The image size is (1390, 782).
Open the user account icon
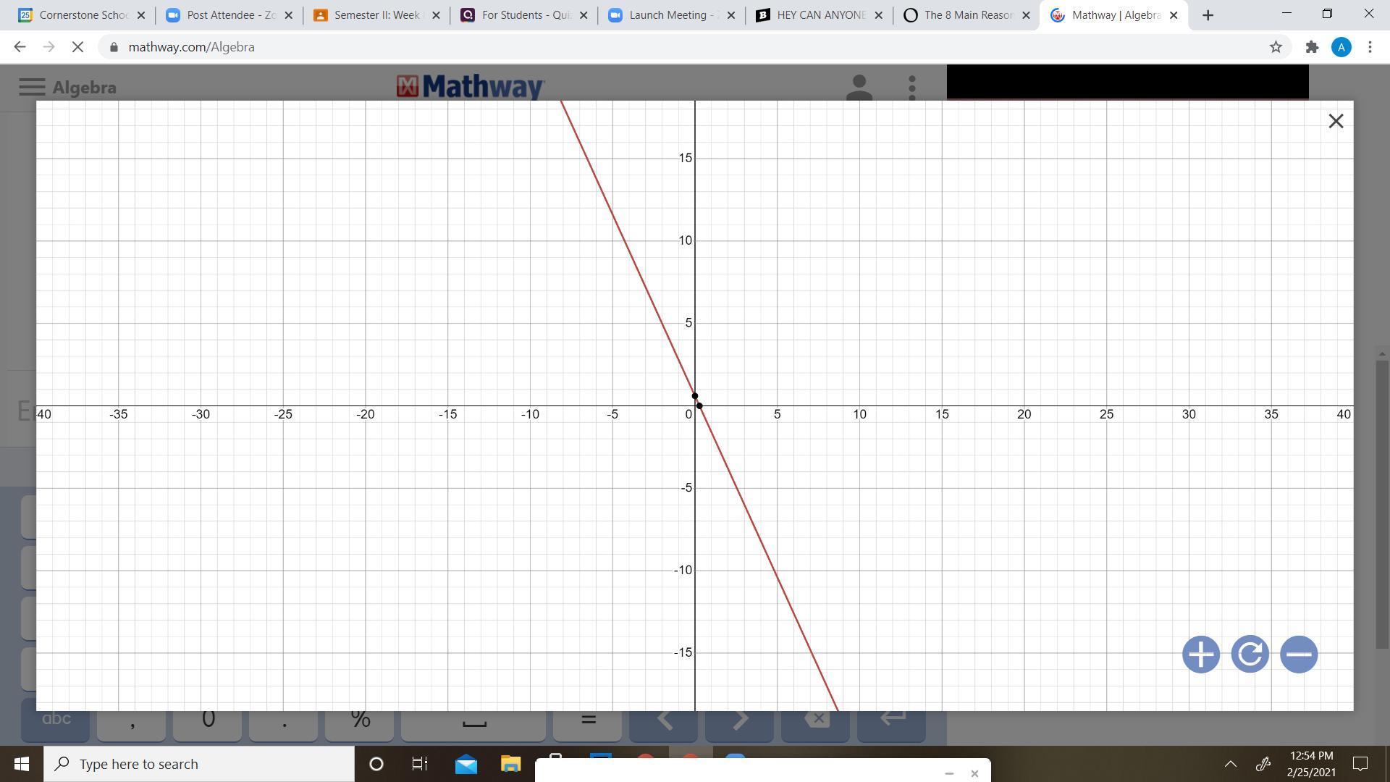tap(859, 88)
